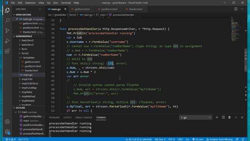This screenshot has width=250, height=141.
Task: Open the Explorer view in activity bar
Action: pos(7,10)
